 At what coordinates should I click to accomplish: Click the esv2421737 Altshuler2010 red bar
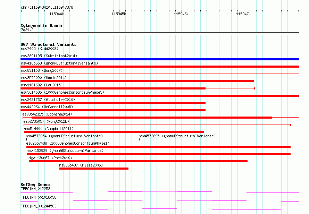pos(113,103)
